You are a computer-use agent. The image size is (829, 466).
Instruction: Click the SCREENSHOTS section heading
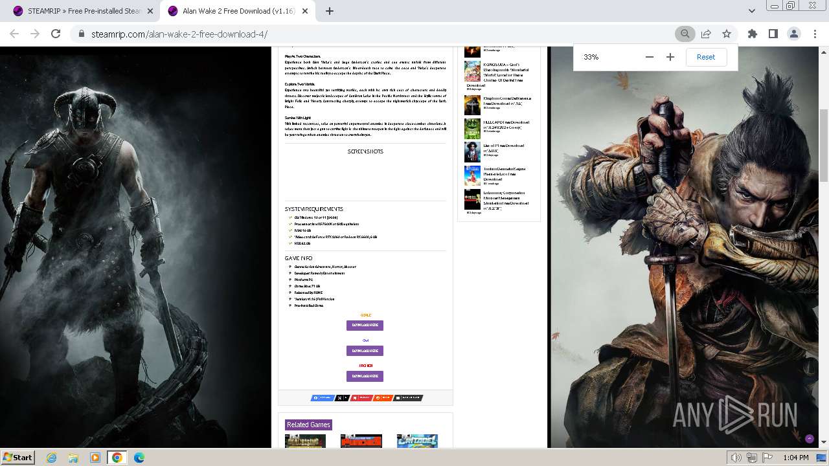point(365,151)
